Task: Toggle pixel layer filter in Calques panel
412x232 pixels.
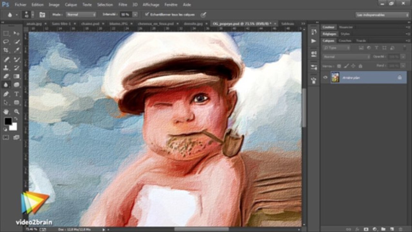Action: [361, 48]
